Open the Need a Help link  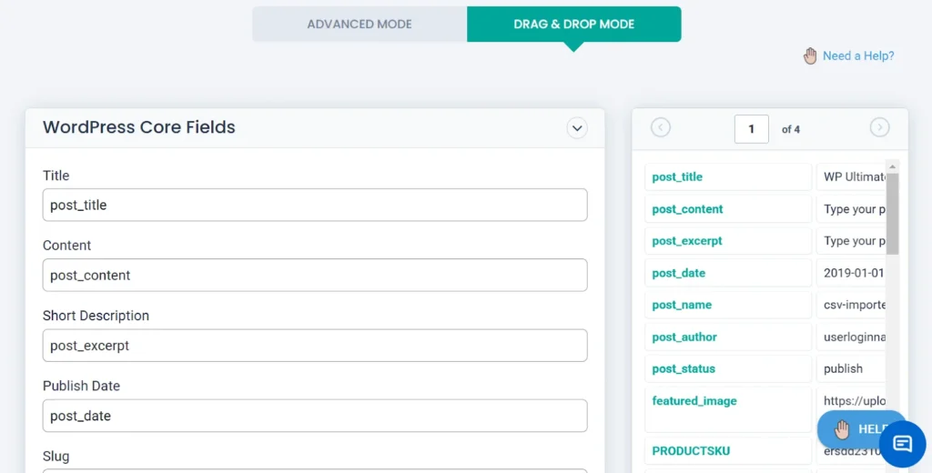coord(857,56)
